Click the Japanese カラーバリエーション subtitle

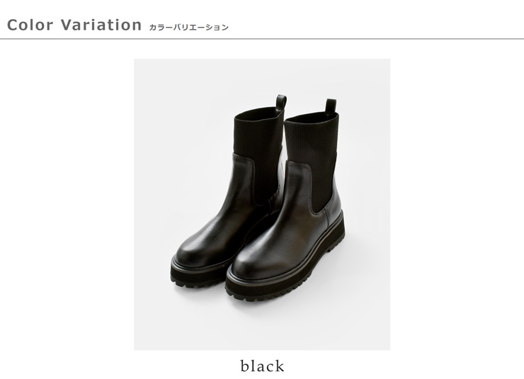click(x=188, y=28)
